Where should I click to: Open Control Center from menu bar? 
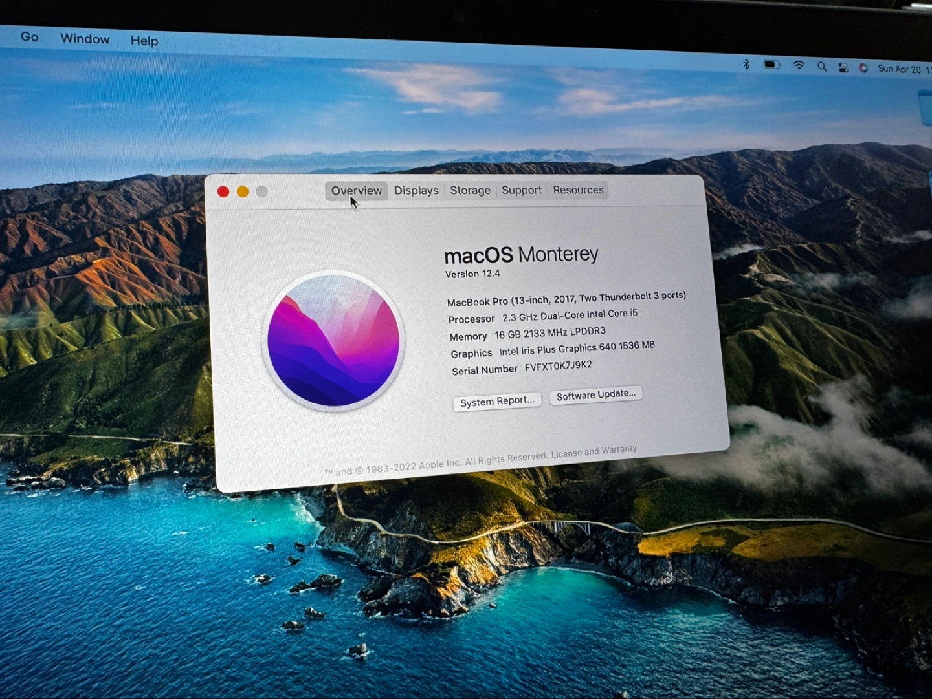843,67
